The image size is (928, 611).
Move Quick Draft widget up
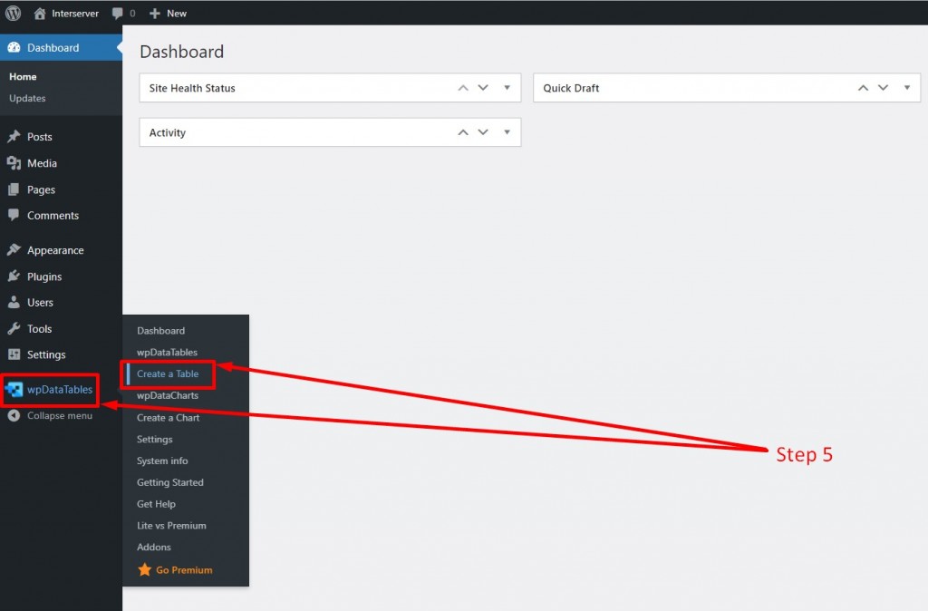point(863,88)
